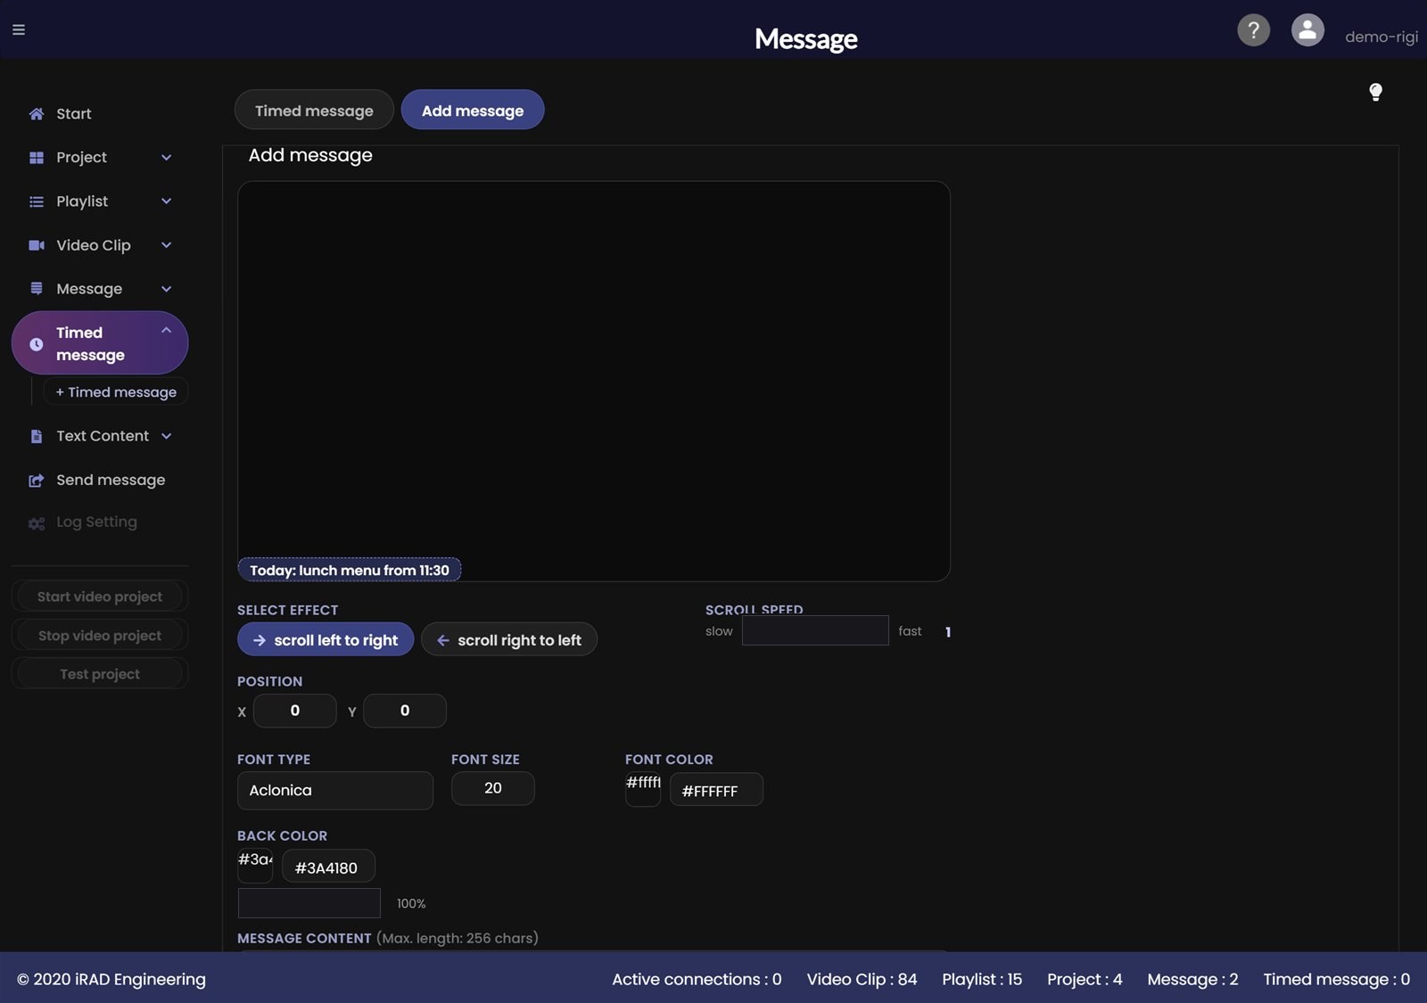Select scroll right to left effect
Screen dimensions: 1427x1003
[509, 640]
